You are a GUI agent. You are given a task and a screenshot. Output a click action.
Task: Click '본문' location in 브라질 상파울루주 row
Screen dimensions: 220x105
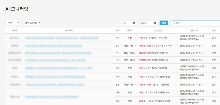[x=118, y=46]
